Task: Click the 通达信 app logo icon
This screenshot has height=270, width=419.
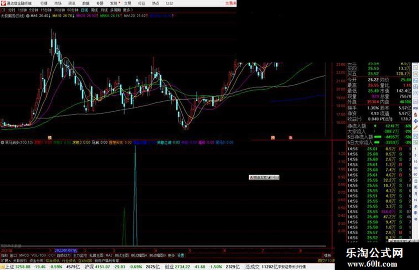Action: point(3,3)
